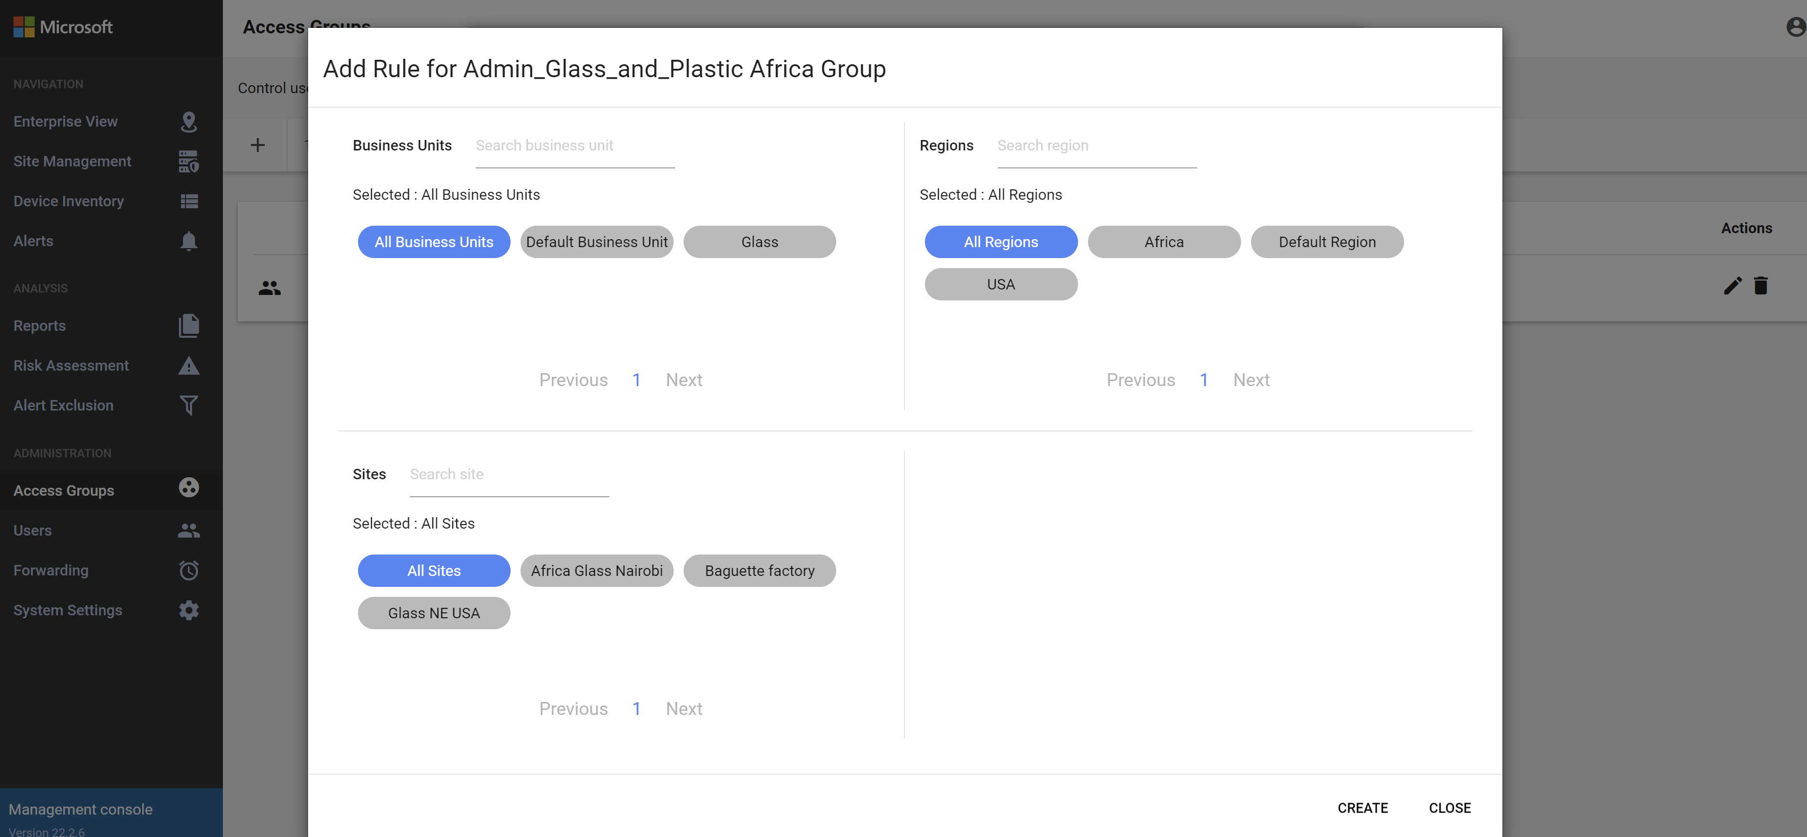Click the Risk Assessment warning triangle icon
1807x837 pixels.
coord(188,365)
